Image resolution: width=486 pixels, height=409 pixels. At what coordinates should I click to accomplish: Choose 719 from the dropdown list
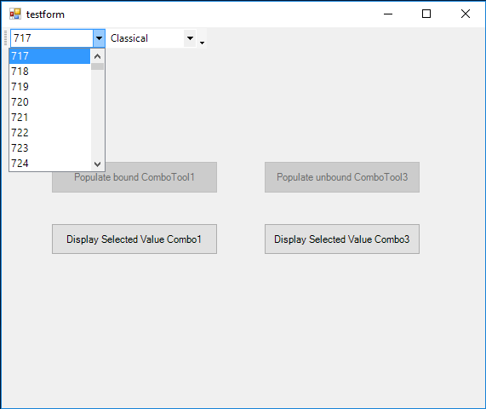(49, 87)
